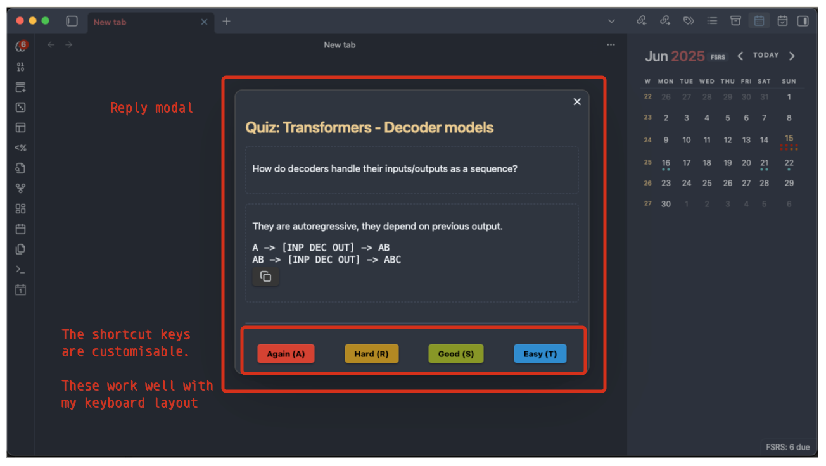
Task: Select June 29 in the calendar
Action: point(789,183)
